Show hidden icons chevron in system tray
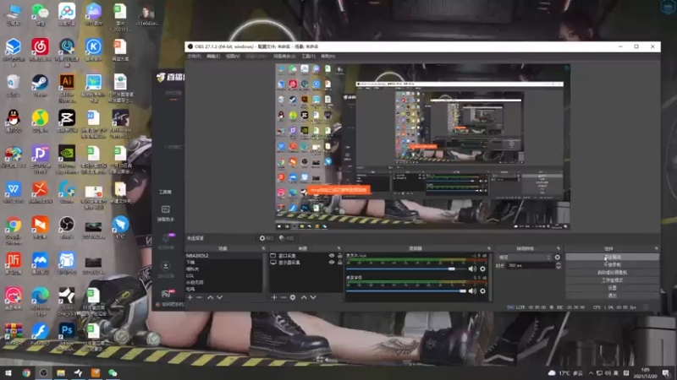Screen dimensions: 677x380 pos(591,373)
